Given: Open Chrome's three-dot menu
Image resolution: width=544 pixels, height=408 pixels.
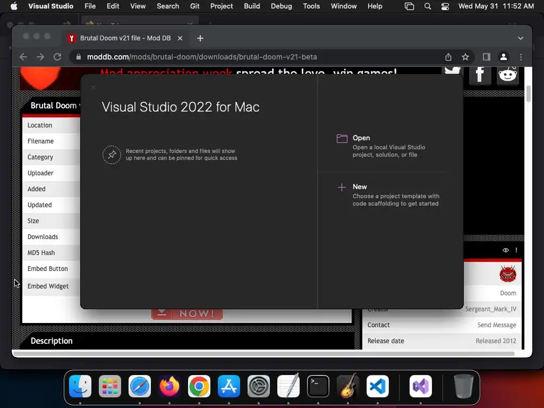Looking at the screenshot, I should point(521,57).
